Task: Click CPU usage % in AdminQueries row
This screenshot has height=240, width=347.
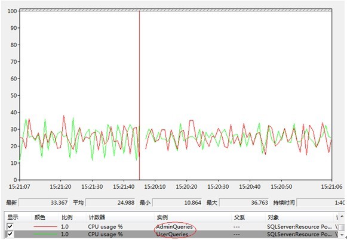Action: coord(105,227)
